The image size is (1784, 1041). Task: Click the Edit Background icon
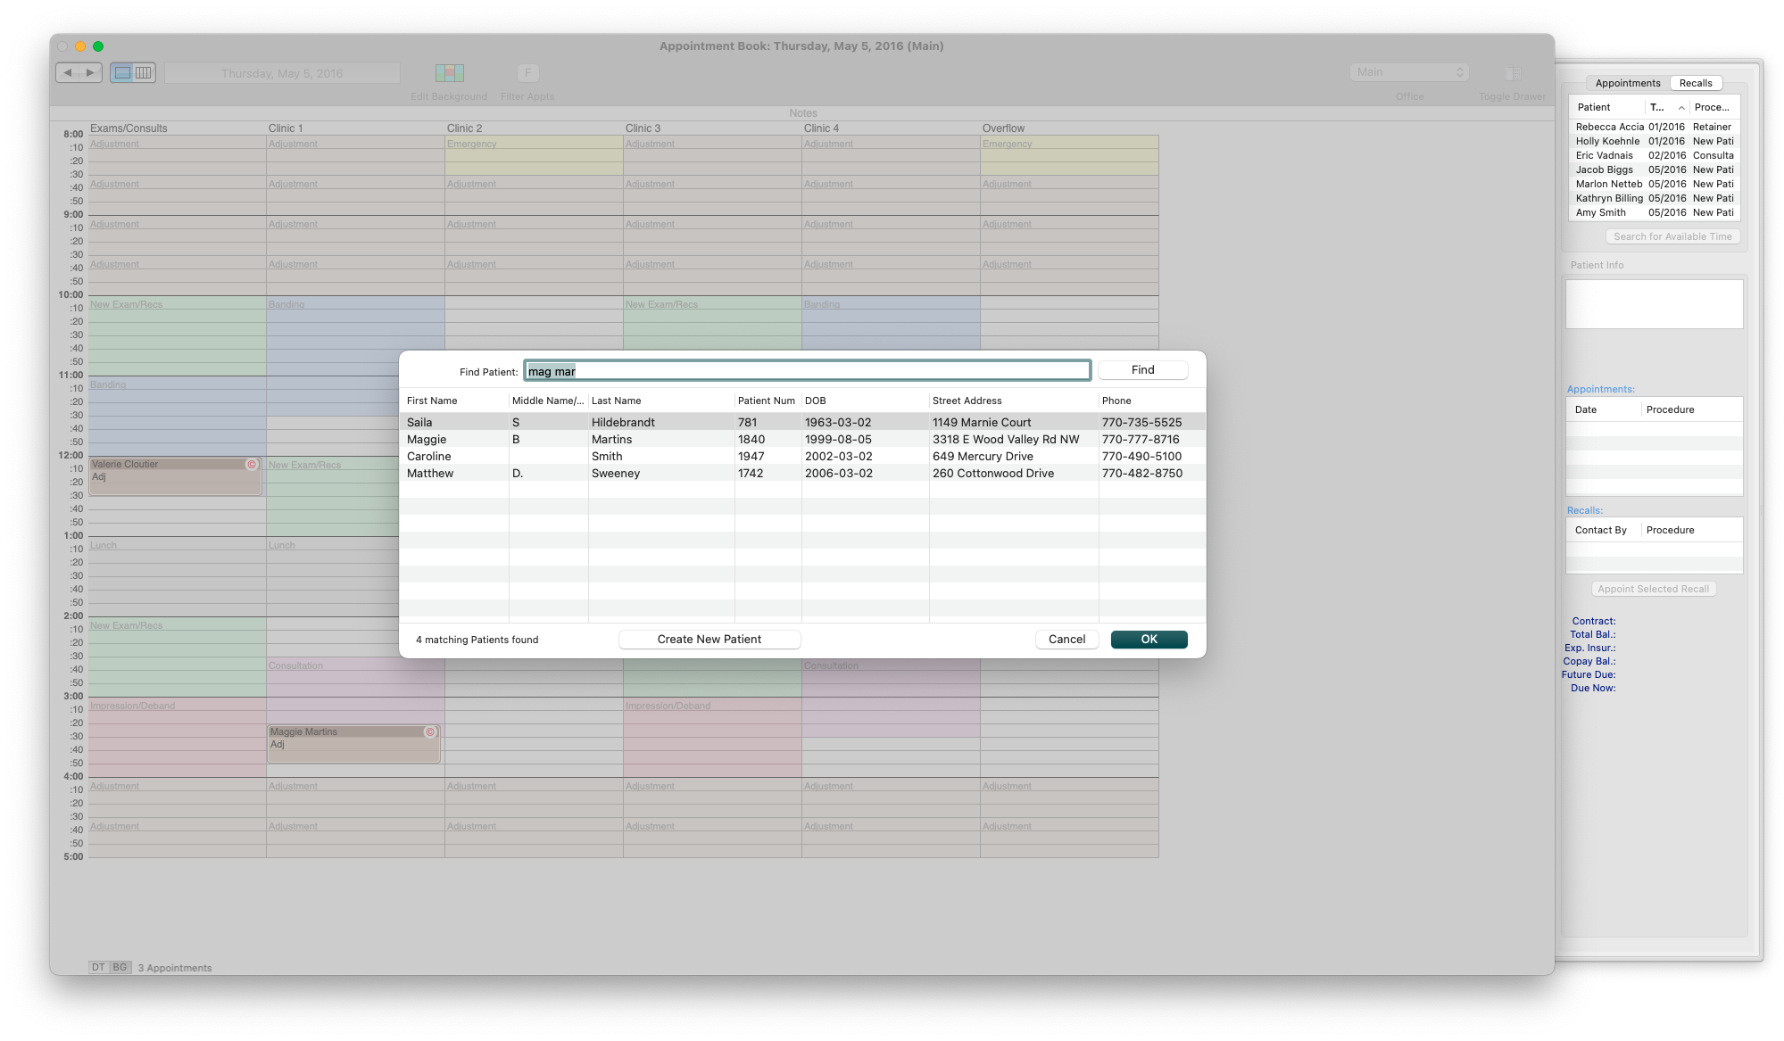[x=449, y=73]
